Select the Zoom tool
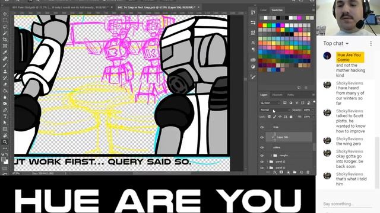Viewport: 380px width, 213px height. click(x=5, y=142)
